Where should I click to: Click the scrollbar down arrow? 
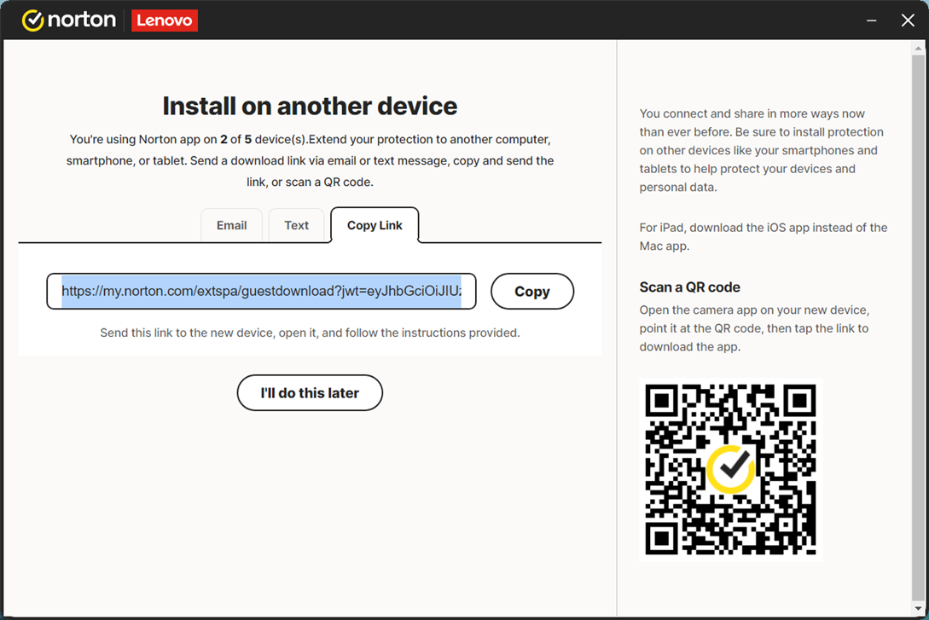(x=918, y=609)
